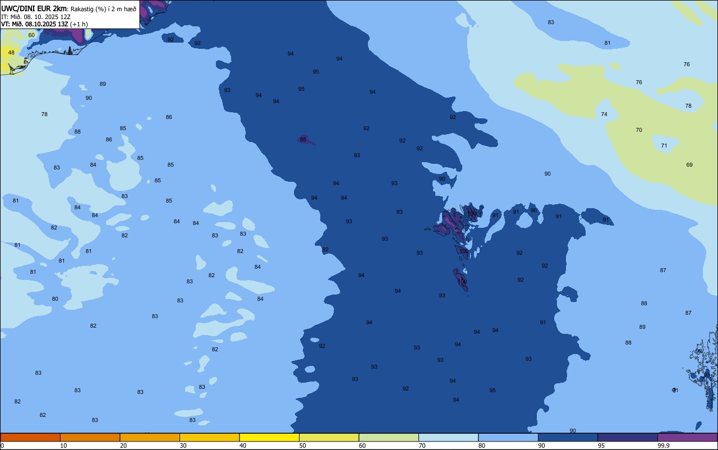Click the 10–20 orange legend swatch

pos(90,437)
